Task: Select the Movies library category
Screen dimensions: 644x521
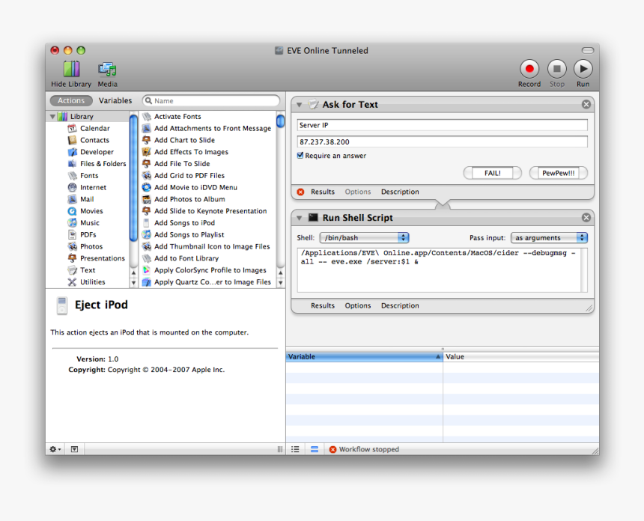Action: point(91,211)
